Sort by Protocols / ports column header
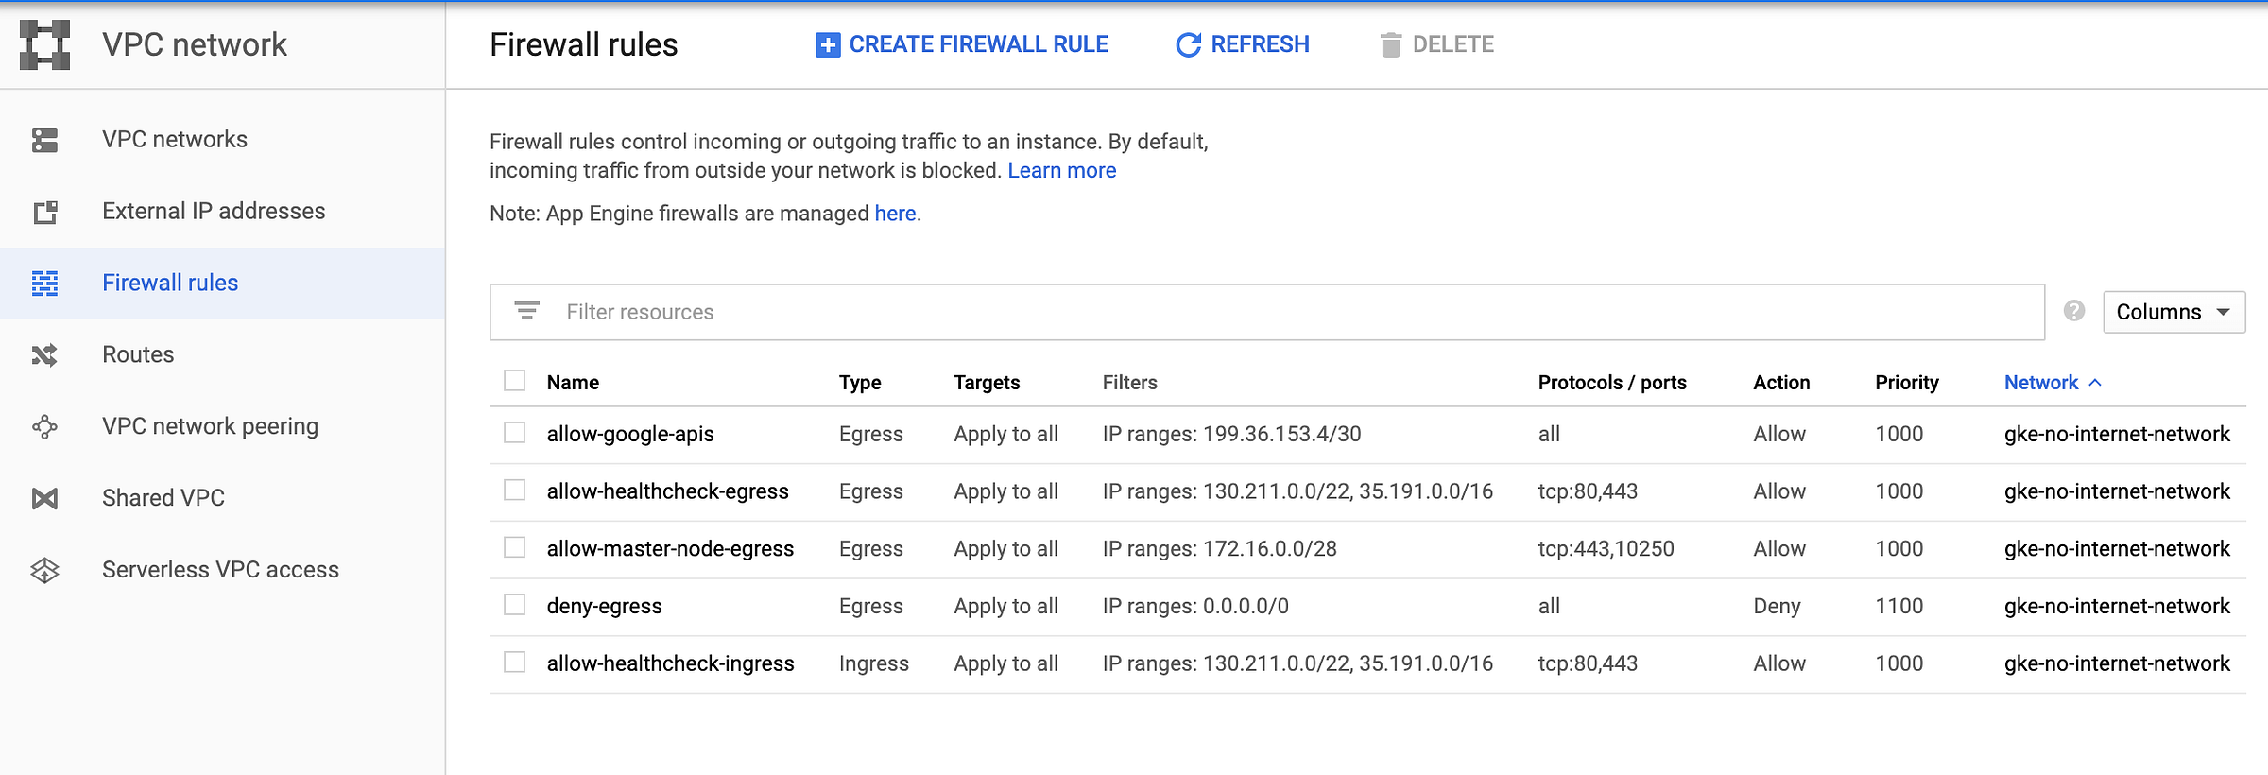The width and height of the screenshot is (2268, 775). coord(1612,383)
